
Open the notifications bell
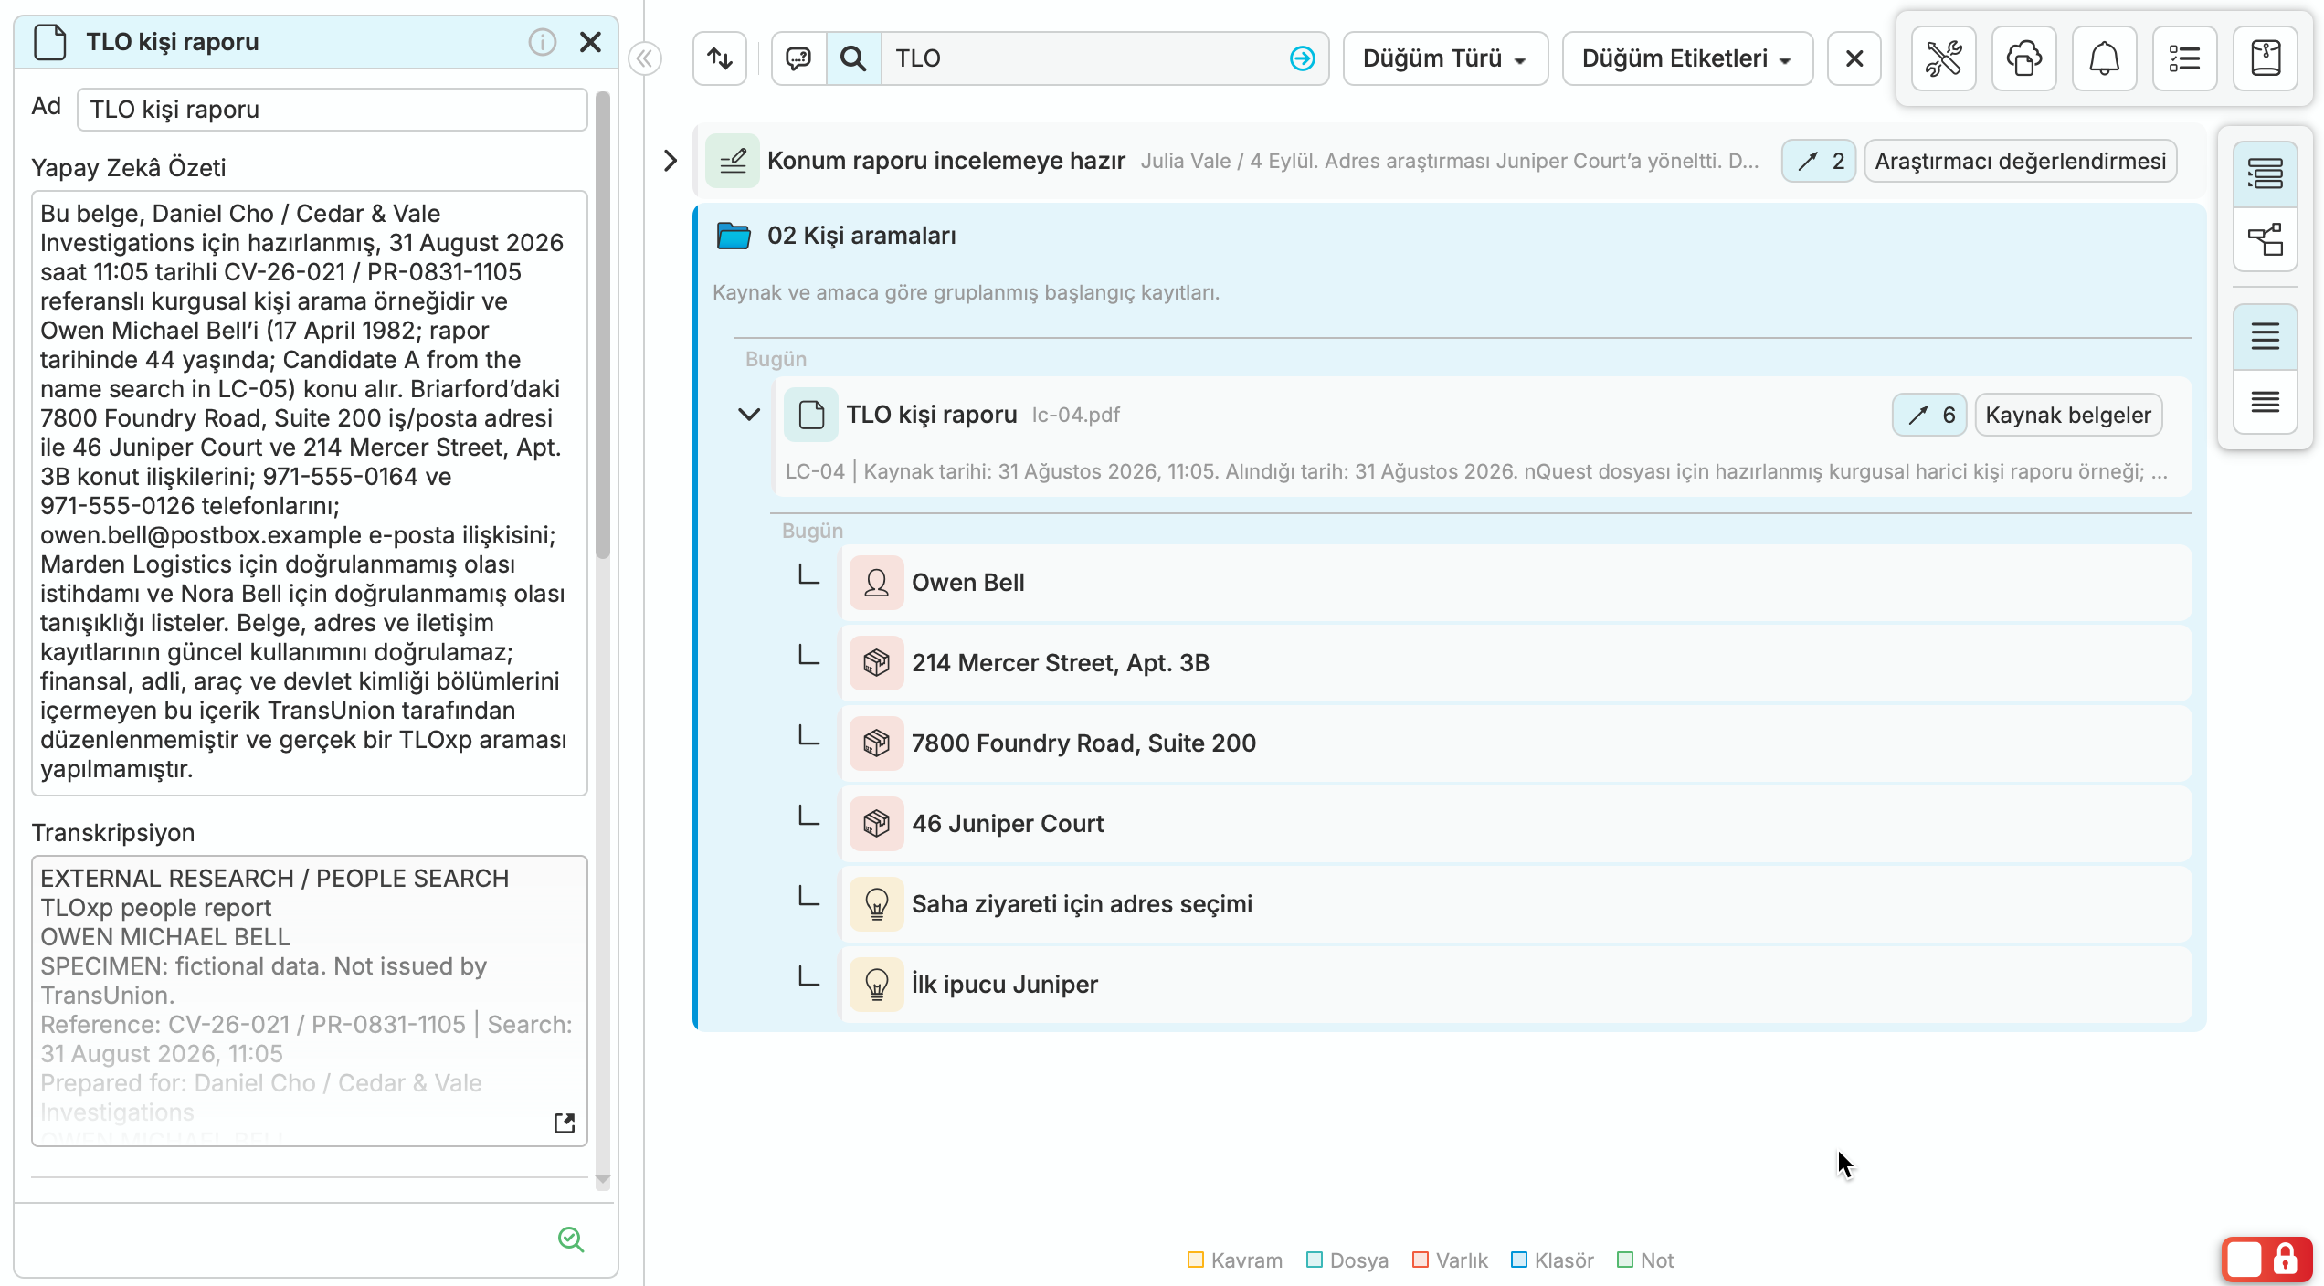[2104, 58]
